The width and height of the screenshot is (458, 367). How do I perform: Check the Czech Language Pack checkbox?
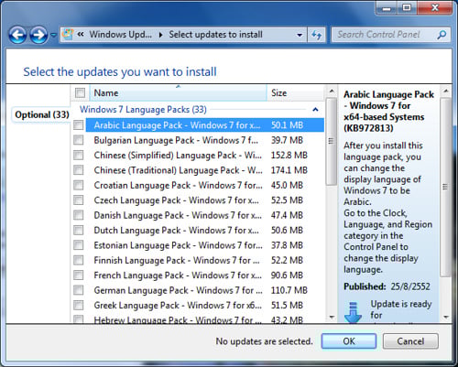78,200
